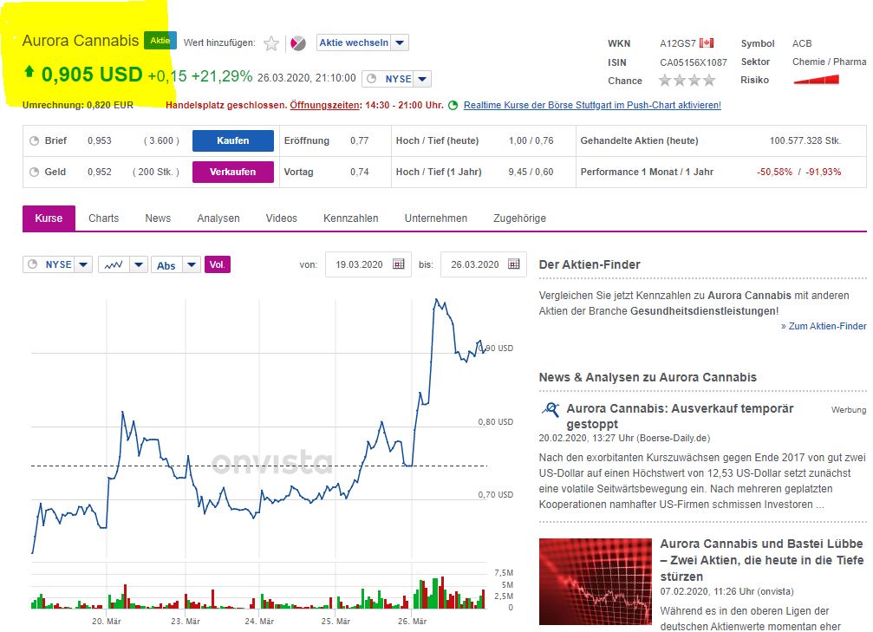Open article Ausverkauf temporär gestoppt
Image resolution: width=873 pixels, height=632 pixels.
click(680, 416)
